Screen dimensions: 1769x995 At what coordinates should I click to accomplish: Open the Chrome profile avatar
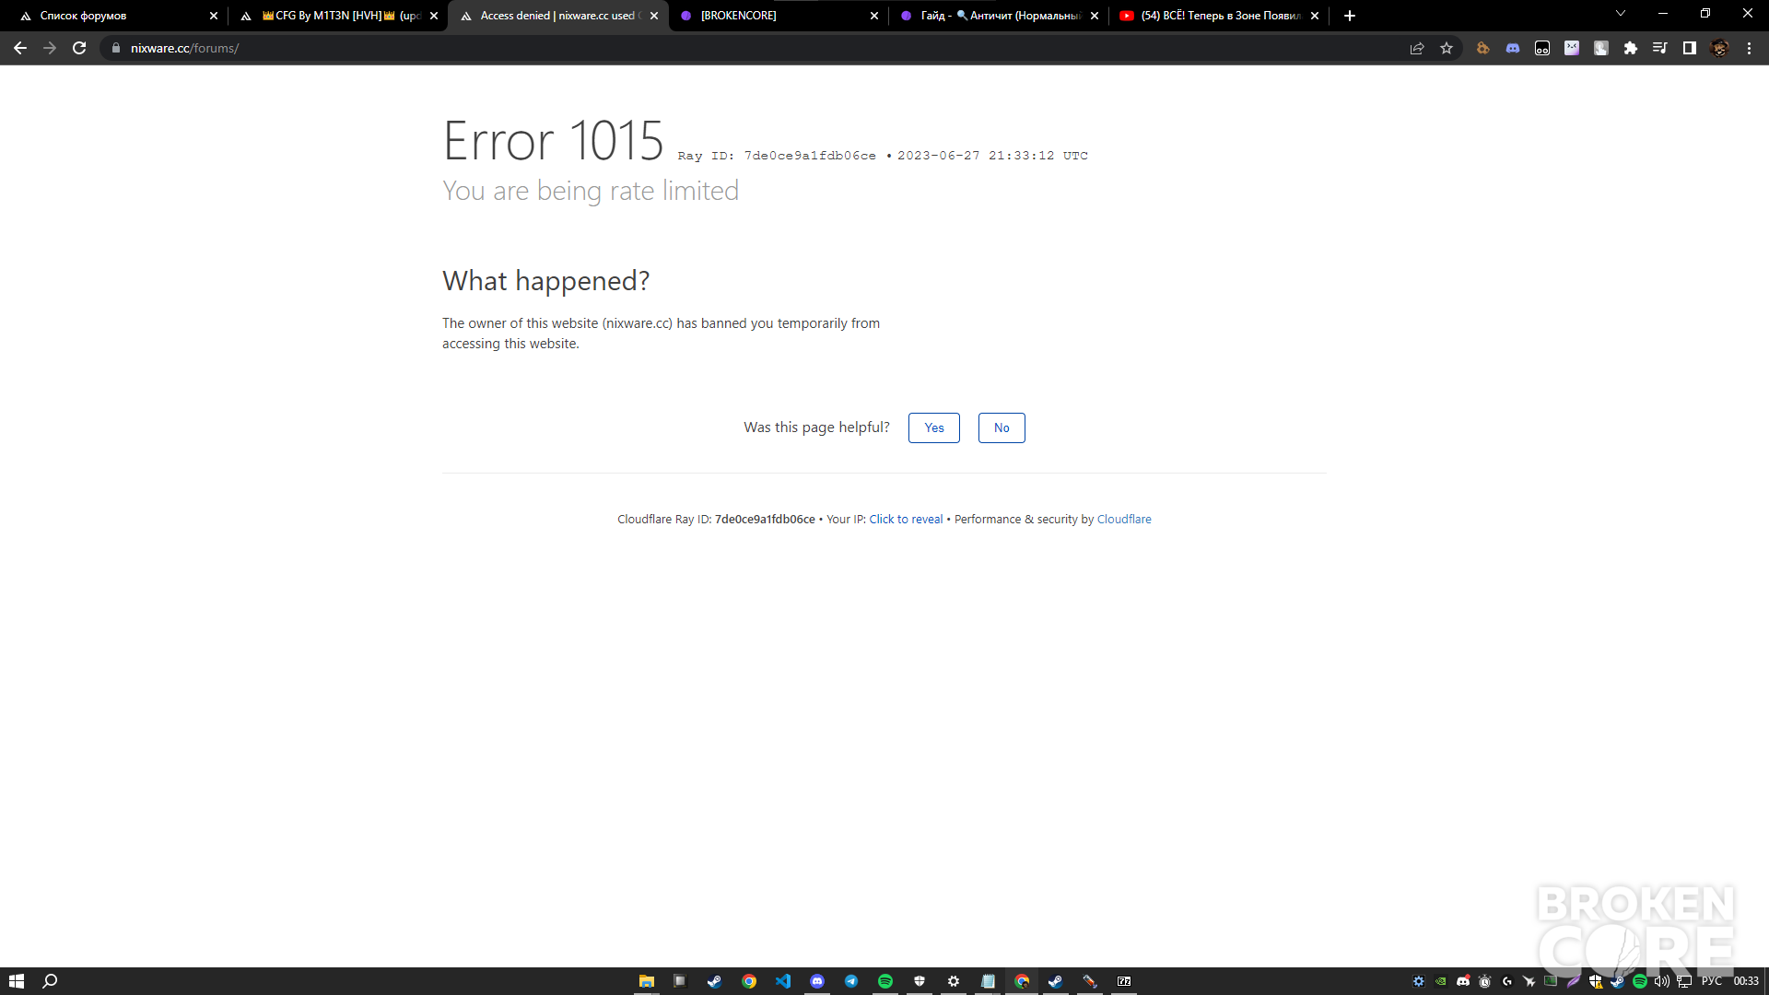point(1719,48)
